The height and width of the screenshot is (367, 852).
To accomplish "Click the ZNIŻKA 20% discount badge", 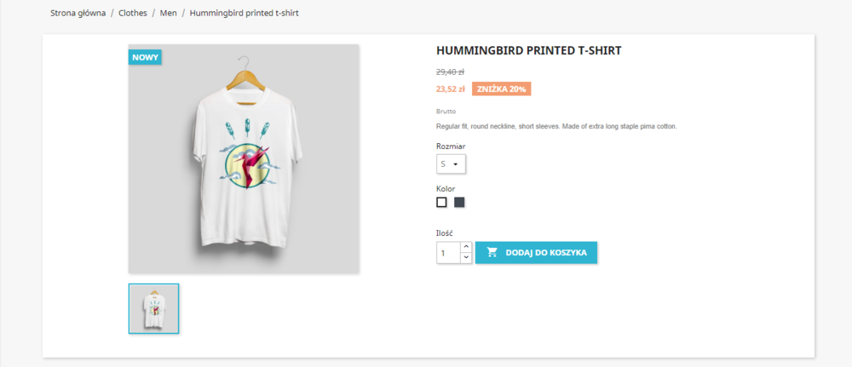I will (x=501, y=89).
